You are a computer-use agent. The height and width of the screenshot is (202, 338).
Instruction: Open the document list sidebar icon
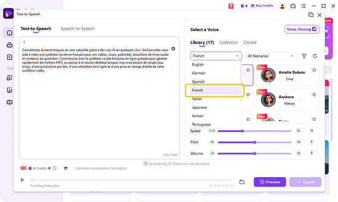tap(9, 57)
